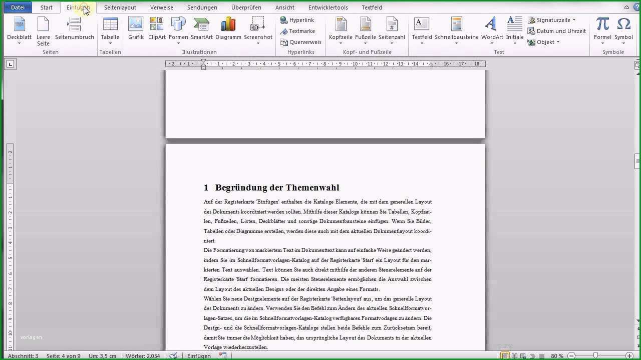Screen dimensions: 641x360
Task: Switch to the Start tab
Action: coord(47,7)
